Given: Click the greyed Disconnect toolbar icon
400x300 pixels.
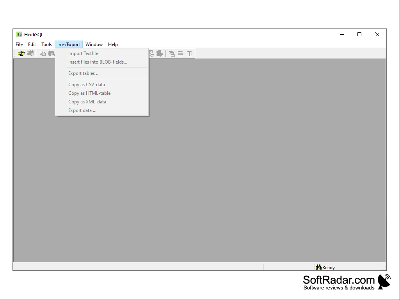Looking at the screenshot, I should pos(30,53).
